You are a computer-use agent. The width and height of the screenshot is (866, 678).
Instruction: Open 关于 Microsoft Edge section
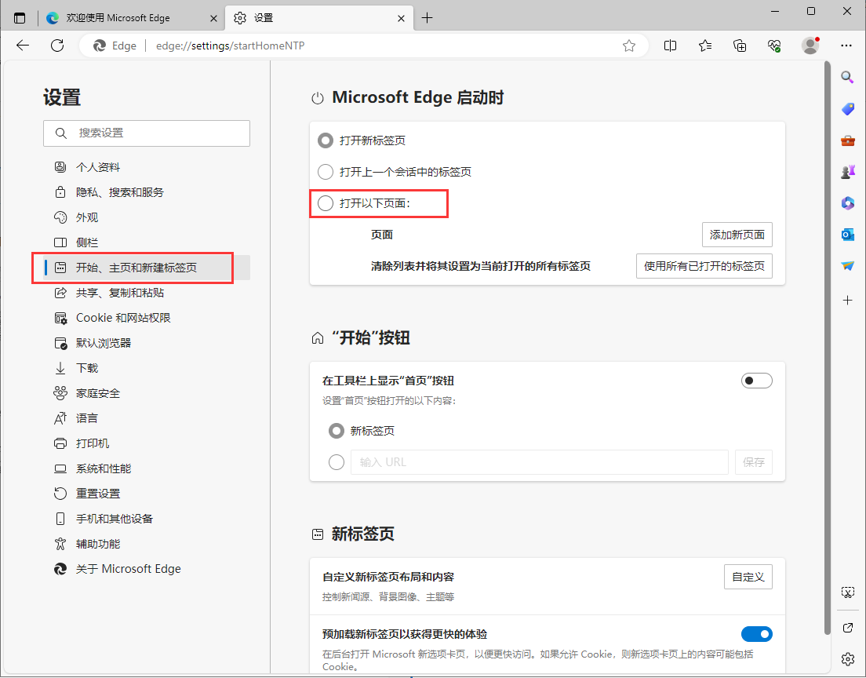click(x=147, y=569)
